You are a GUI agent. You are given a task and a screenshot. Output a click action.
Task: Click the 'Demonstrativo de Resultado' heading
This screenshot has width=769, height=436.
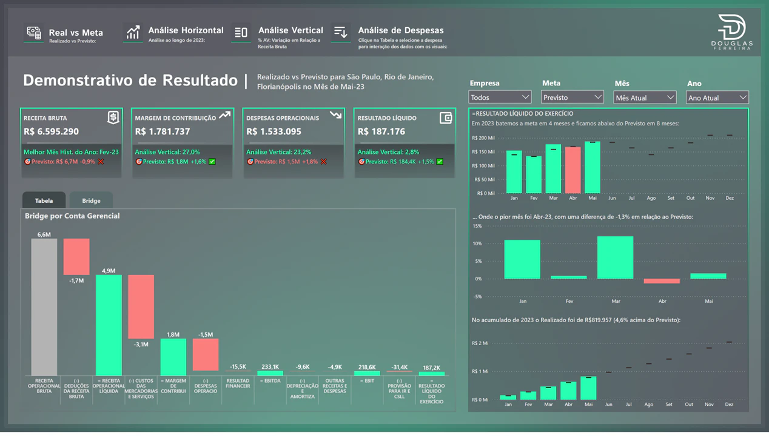point(130,81)
